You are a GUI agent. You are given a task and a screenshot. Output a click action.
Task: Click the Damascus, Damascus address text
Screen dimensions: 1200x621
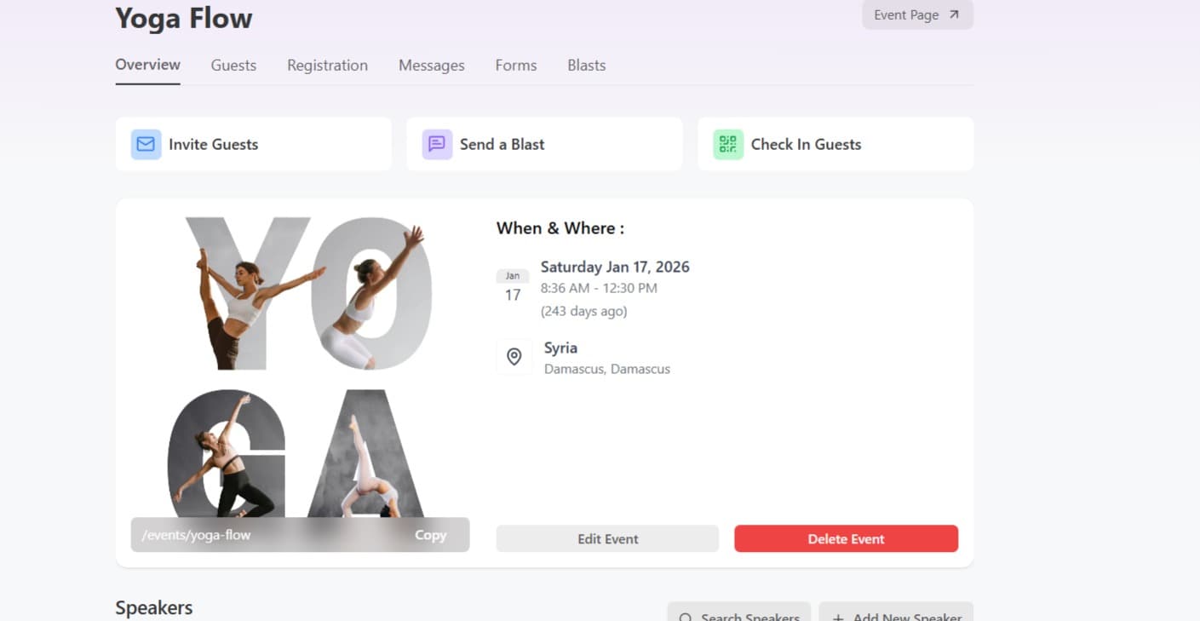click(x=607, y=369)
